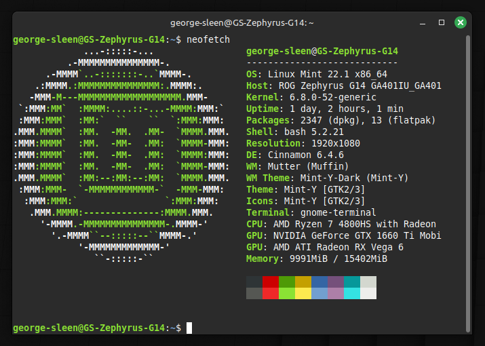Click the 'WM Theme: Mint-Y-Dark (Mint-Y)' line

pyautogui.click(x=327, y=178)
